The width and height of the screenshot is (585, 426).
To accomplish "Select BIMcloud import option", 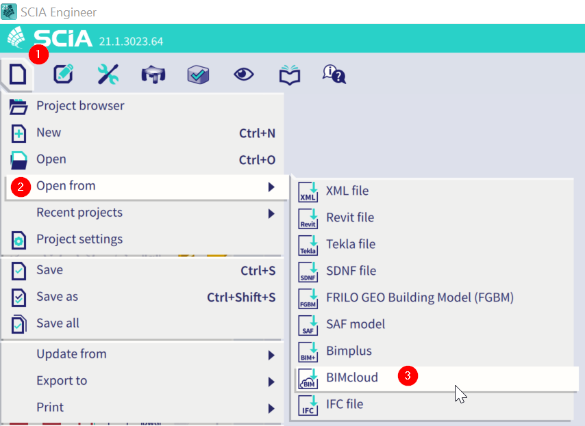I will tap(436, 378).
